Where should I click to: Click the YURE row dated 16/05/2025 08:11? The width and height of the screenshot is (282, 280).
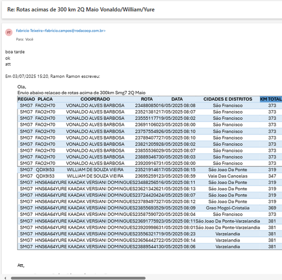[149, 182]
